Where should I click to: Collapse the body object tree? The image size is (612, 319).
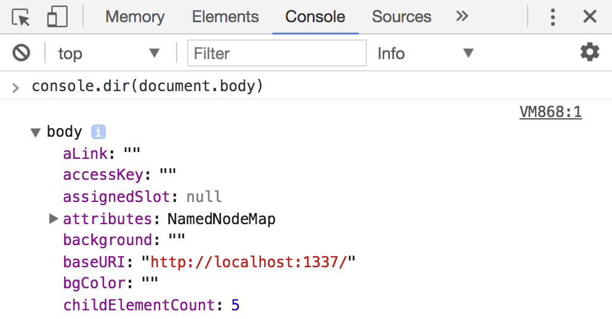[36, 132]
